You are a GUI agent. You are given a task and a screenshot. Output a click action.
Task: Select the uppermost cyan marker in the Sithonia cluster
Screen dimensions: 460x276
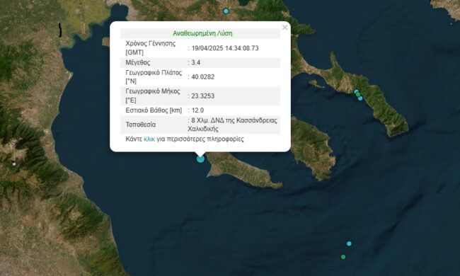[357, 92]
